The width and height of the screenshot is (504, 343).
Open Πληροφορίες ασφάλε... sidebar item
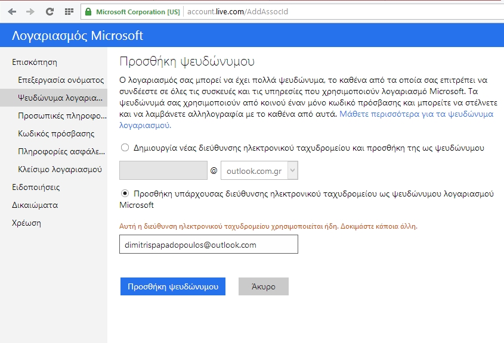pyautogui.click(x=61, y=151)
